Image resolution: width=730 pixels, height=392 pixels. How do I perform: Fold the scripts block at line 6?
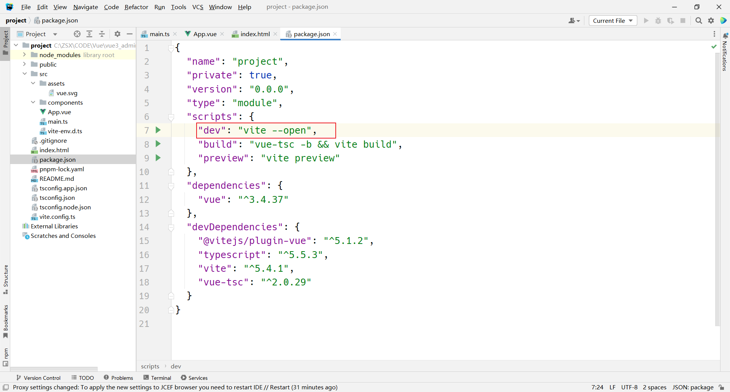coord(171,117)
